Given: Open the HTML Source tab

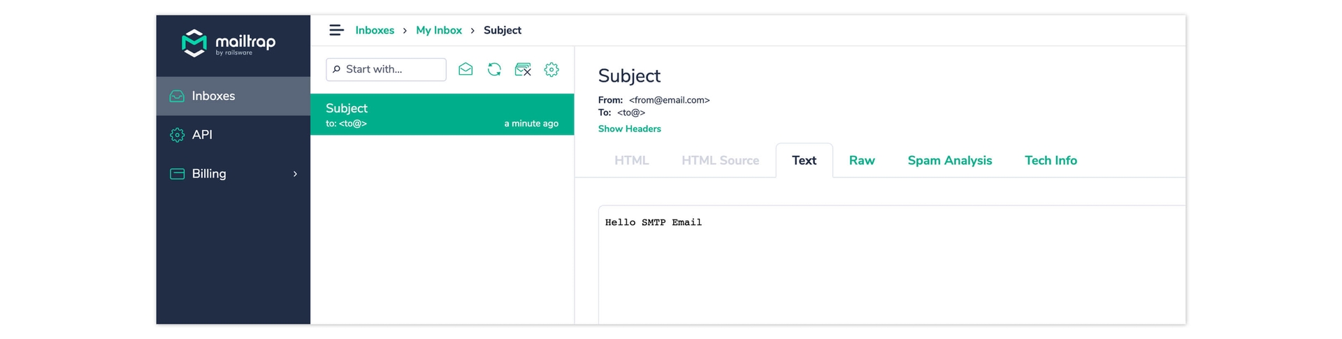Looking at the screenshot, I should pyautogui.click(x=720, y=161).
